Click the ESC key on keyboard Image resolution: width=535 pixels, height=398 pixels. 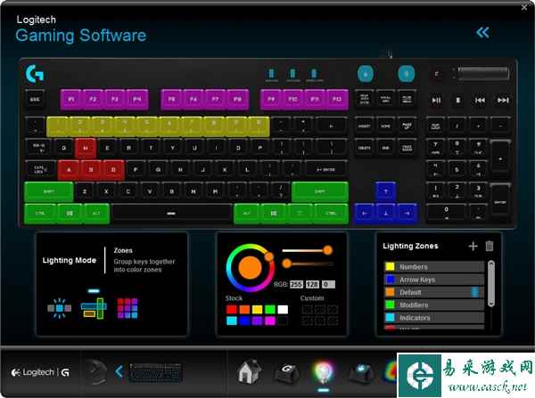pyautogui.click(x=35, y=100)
